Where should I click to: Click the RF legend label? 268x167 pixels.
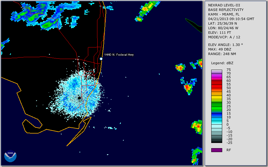229,150
